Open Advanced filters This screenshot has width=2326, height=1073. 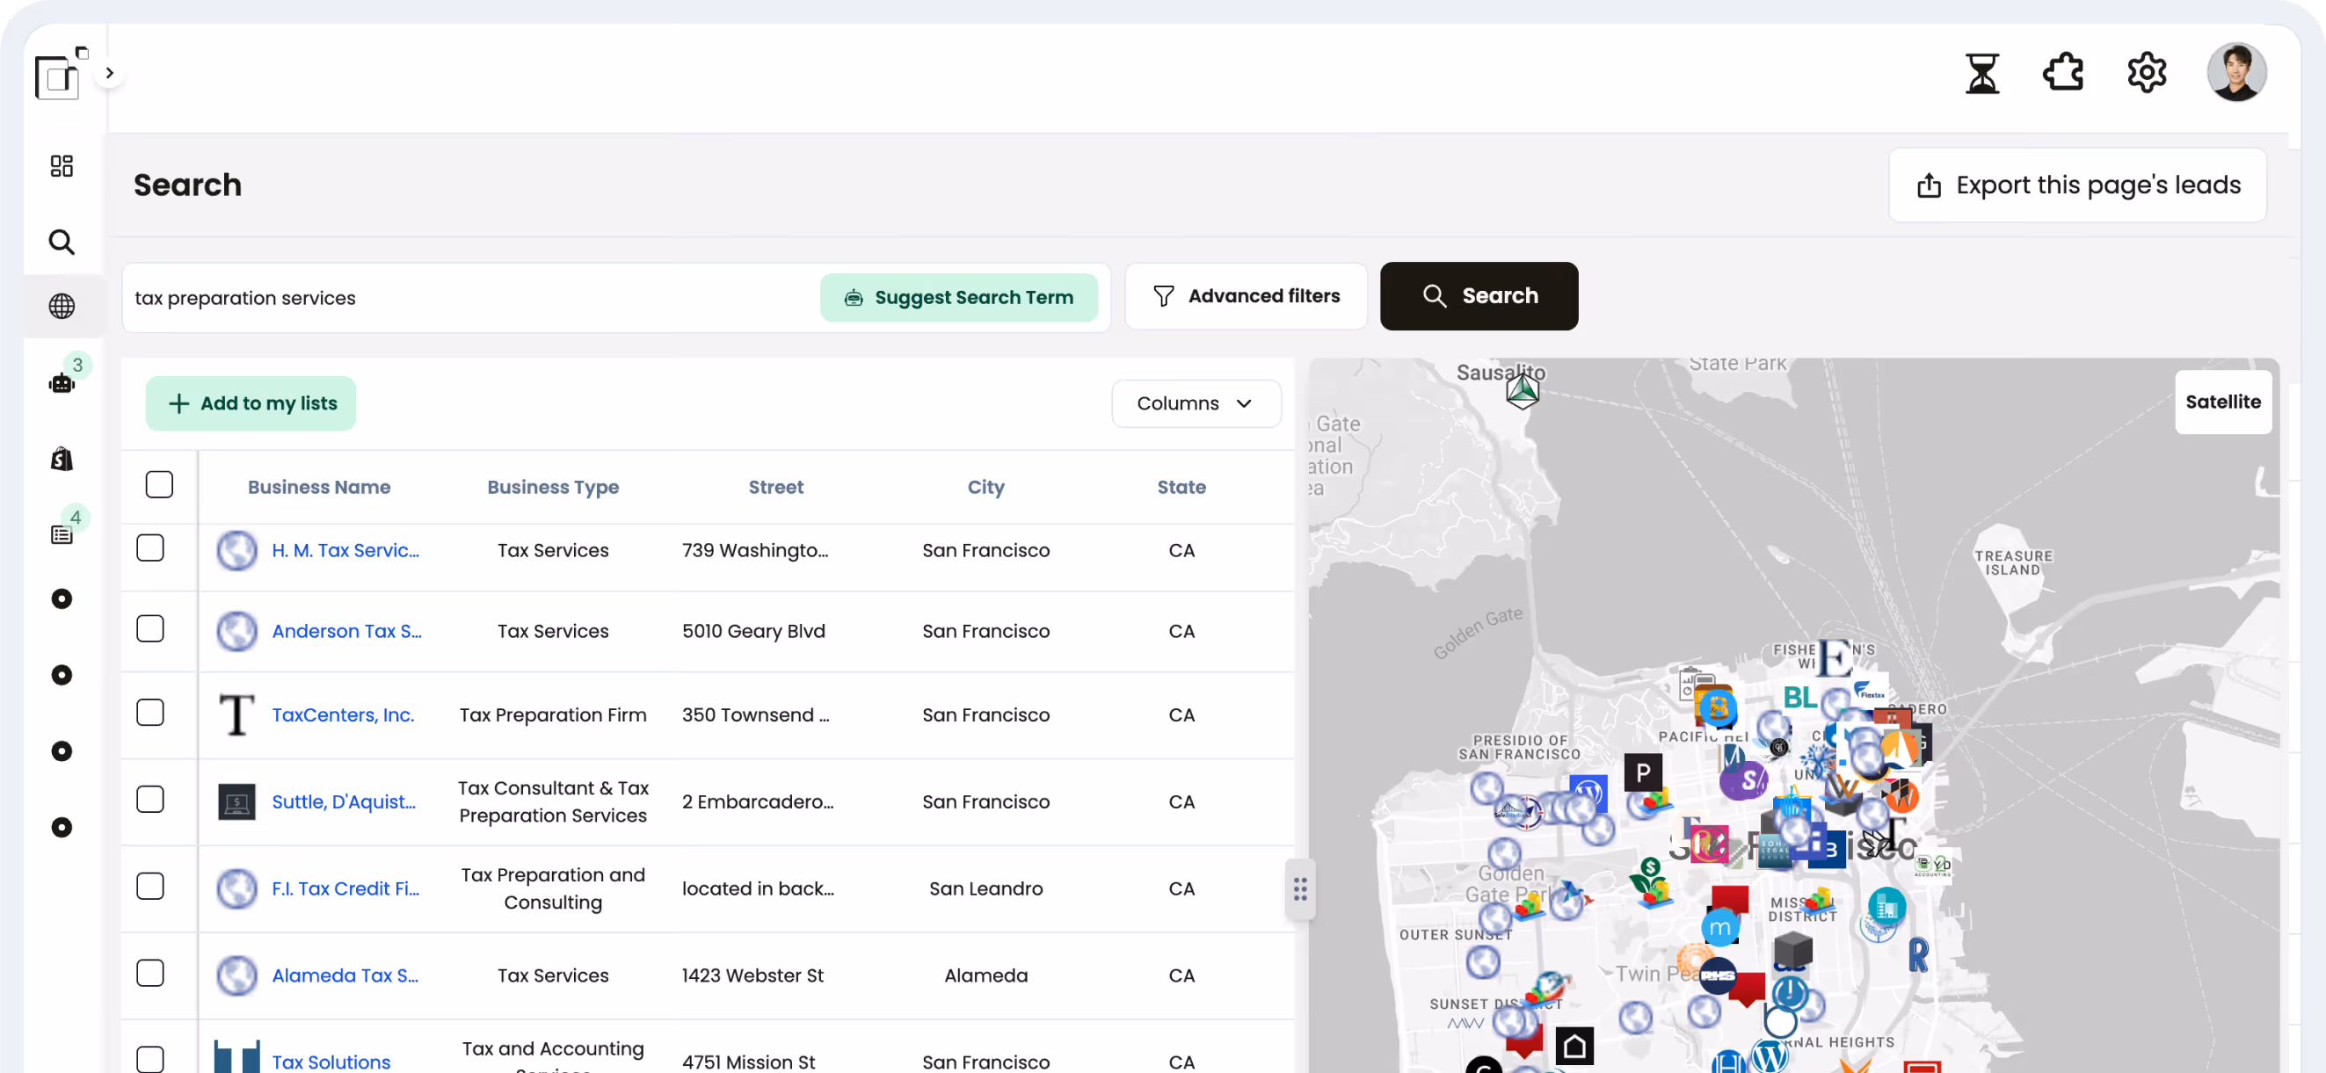[1247, 296]
